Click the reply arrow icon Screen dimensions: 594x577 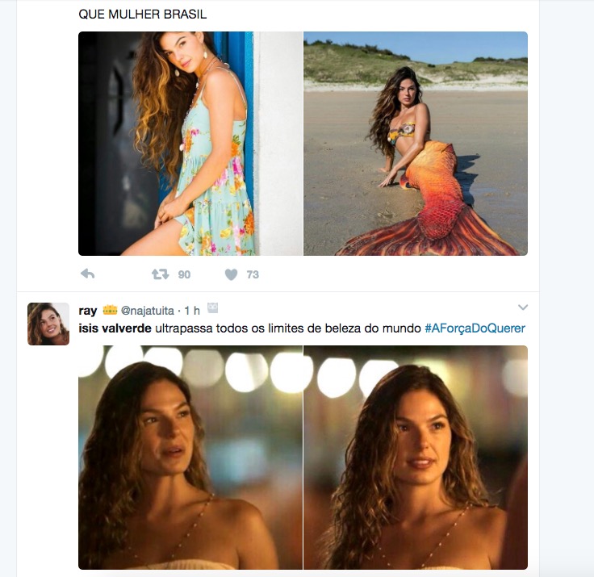88,274
